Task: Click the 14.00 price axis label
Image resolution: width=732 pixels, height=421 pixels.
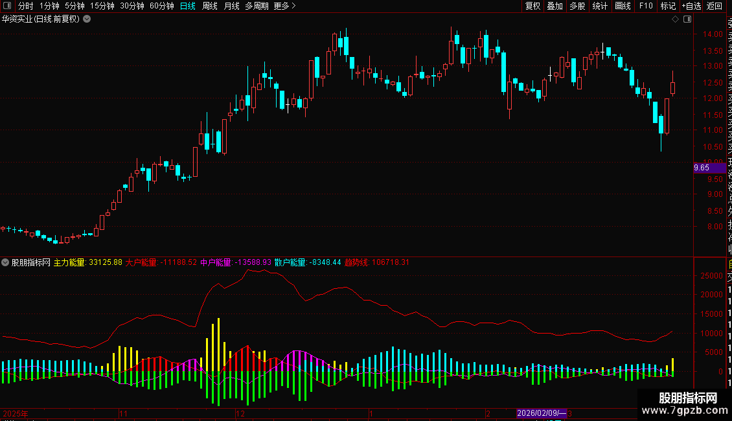Action: (x=713, y=34)
